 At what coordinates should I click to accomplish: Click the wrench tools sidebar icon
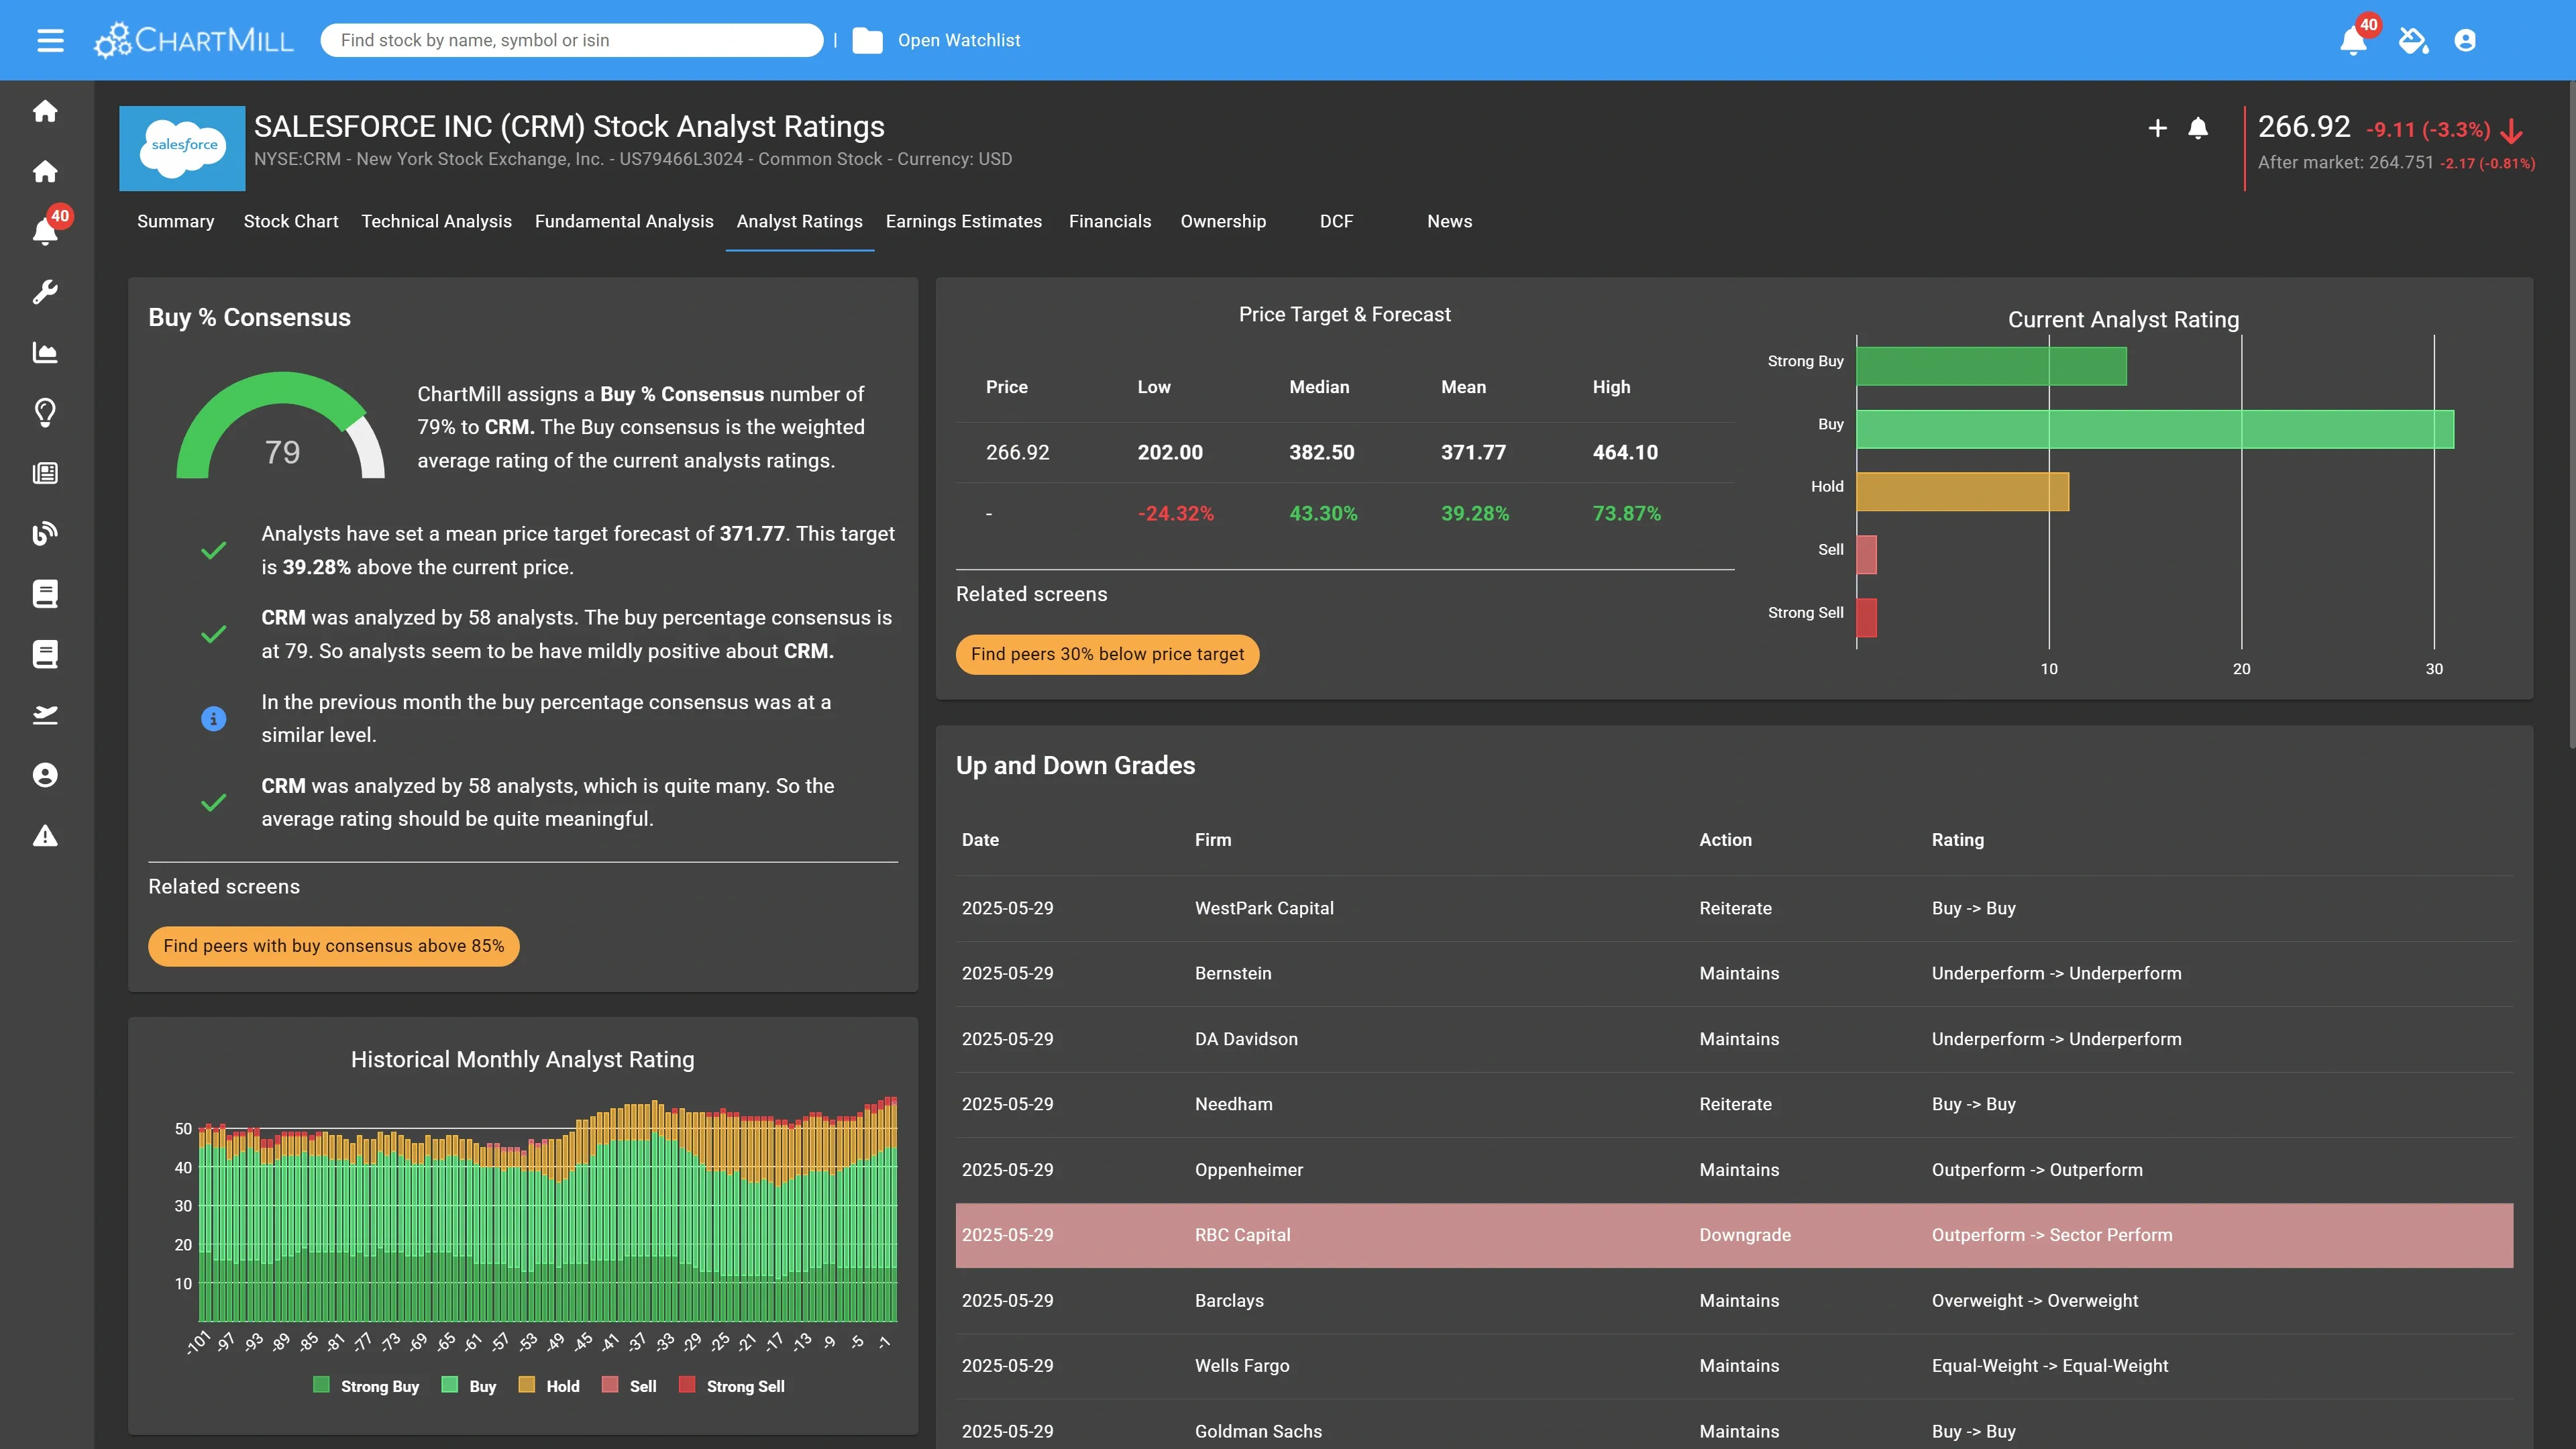[45, 292]
